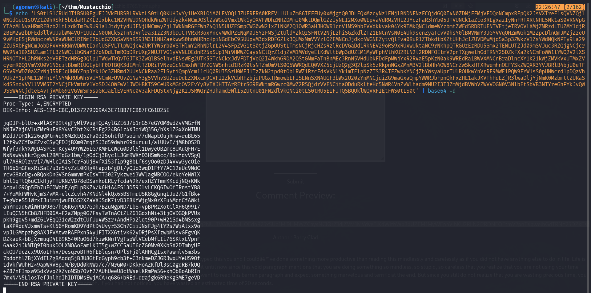Screen dimensions: 591x293
Task: Click the faded Comment Preview heading
Action: tap(295, 195)
